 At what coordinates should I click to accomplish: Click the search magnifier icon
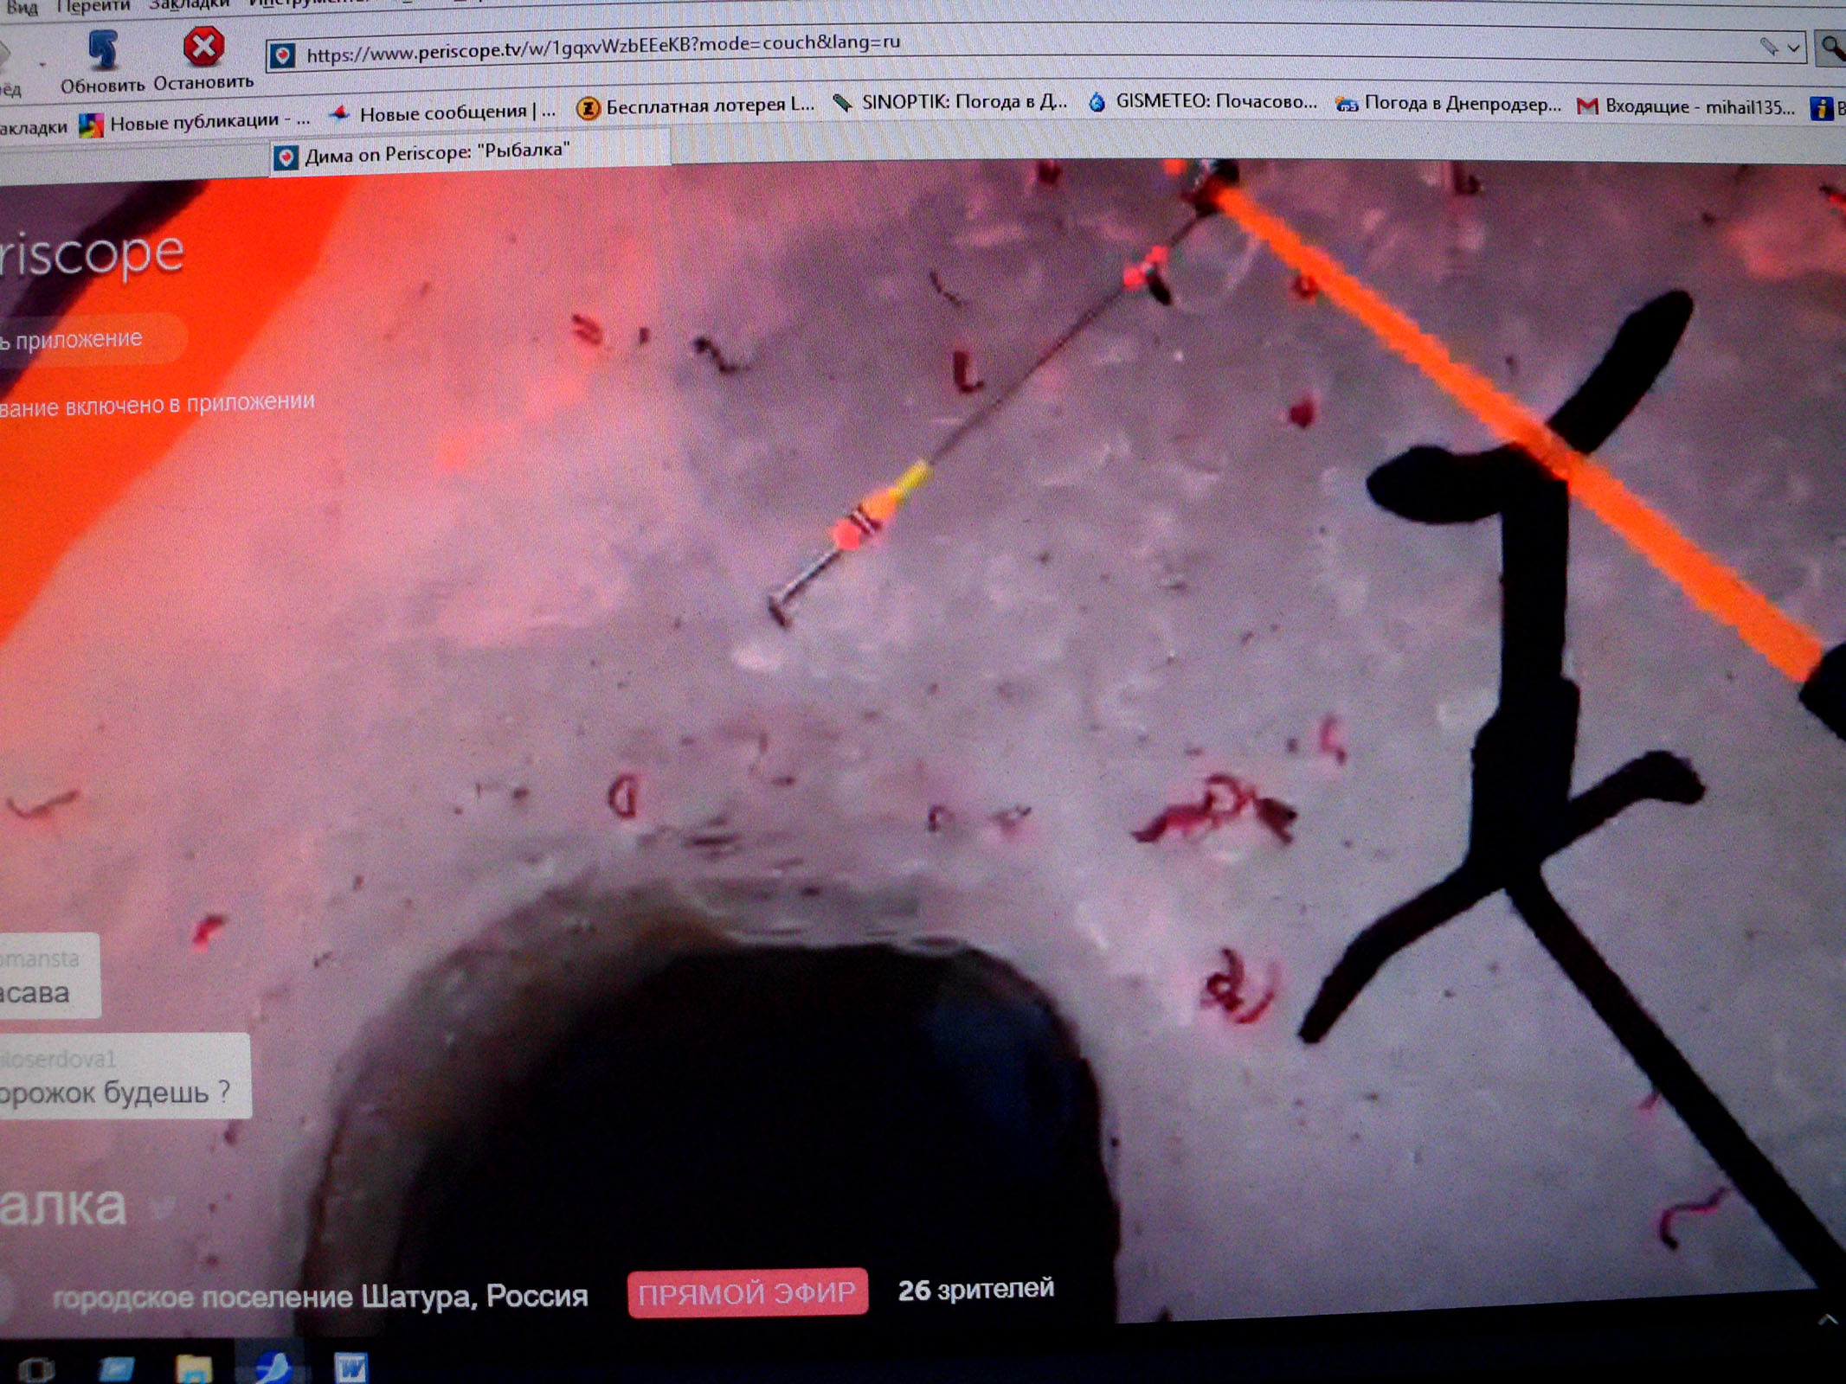coord(1833,49)
